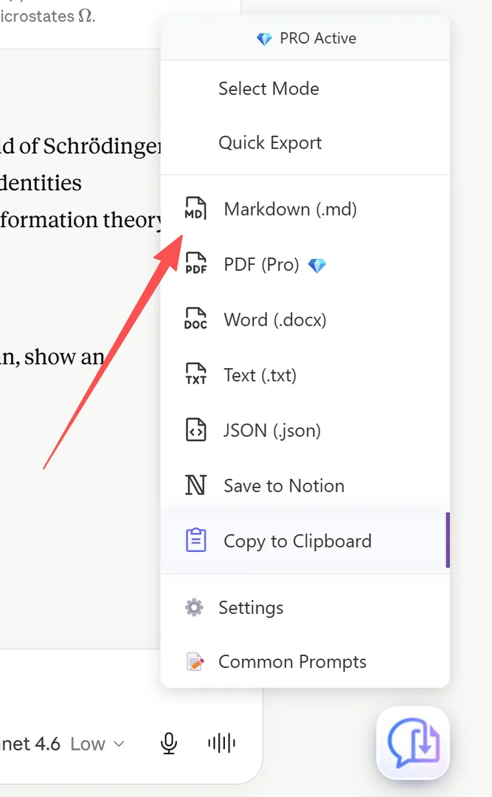Export as Text (.txt)
The height and width of the screenshot is (797, 492).
click(x=305, y=375)
